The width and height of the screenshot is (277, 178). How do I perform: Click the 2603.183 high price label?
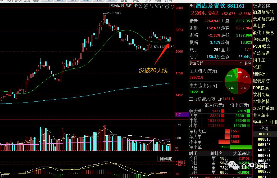click(113, 13)
